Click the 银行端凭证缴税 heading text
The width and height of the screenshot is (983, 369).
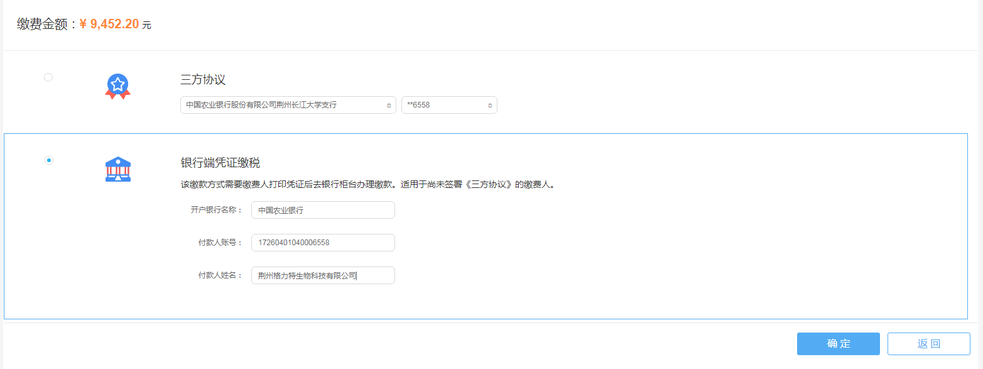click(220, 163)
